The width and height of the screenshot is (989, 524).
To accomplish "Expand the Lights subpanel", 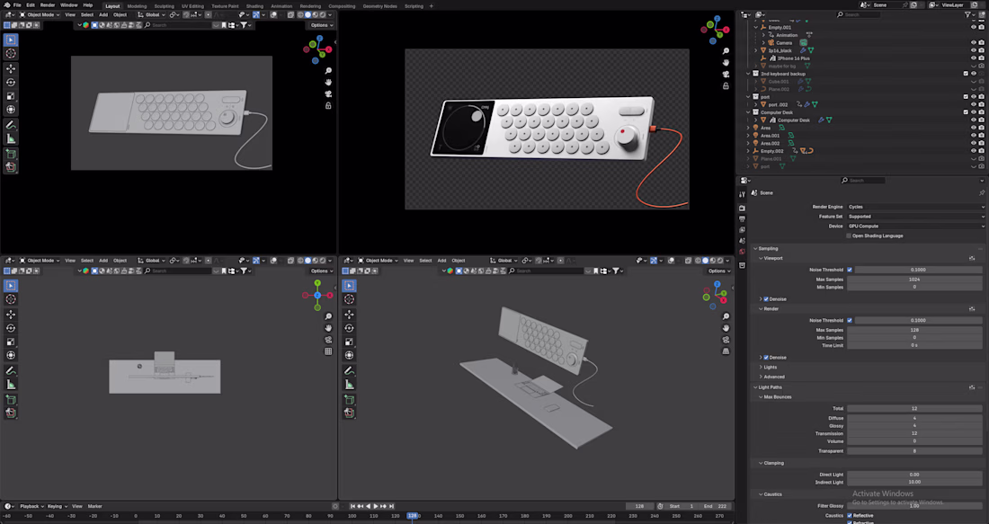I will click(771, 367).
